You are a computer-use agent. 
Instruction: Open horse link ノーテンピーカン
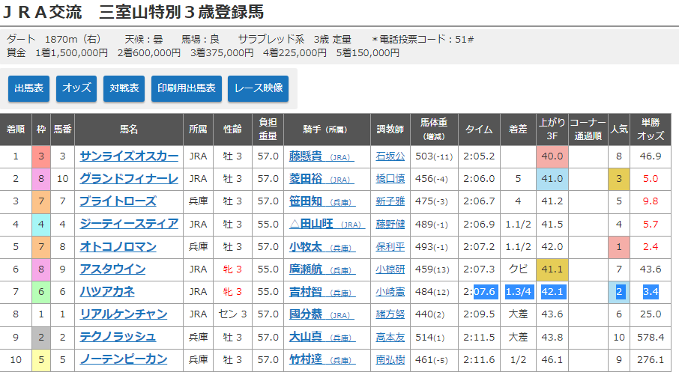pyautogui.click(x=124, y=359)
